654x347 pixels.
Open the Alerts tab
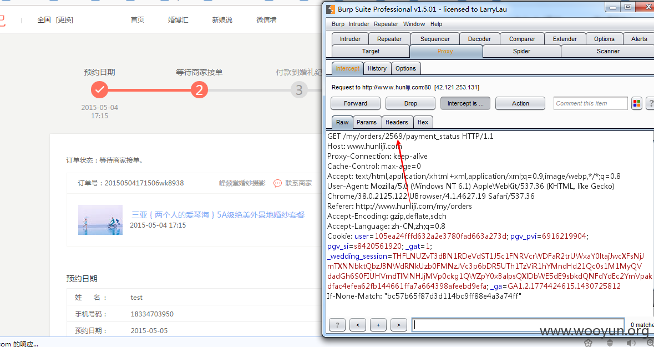(x=639, y=39)
